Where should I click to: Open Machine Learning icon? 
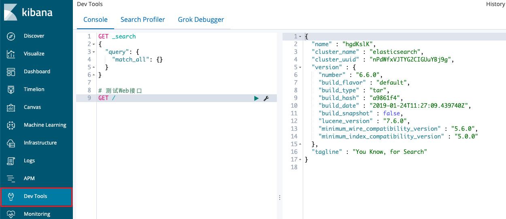click(11, 125)
